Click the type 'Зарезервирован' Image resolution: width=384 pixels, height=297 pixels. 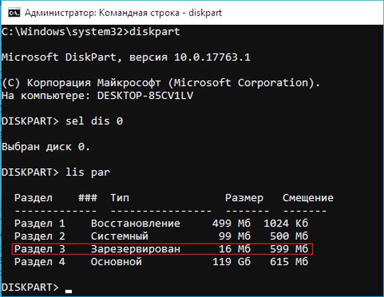135,249
